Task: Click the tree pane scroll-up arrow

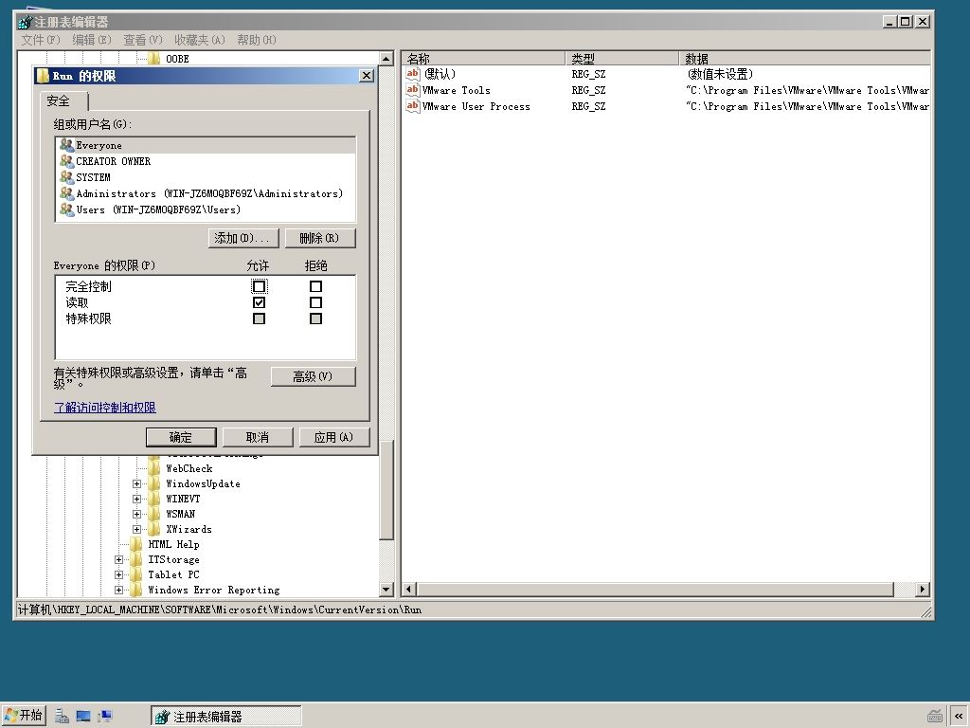Action: tap(386, 60)
